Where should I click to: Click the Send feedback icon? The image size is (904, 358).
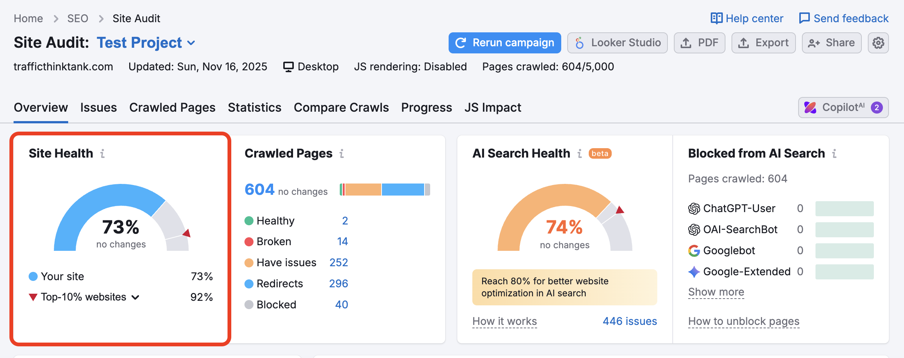pos(805,18)
